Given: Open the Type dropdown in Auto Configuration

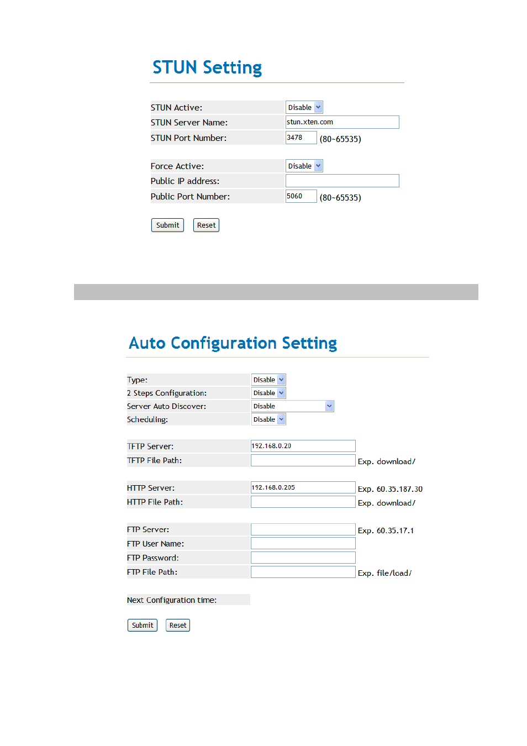Looking at the screenshot, I should point(268,380).
